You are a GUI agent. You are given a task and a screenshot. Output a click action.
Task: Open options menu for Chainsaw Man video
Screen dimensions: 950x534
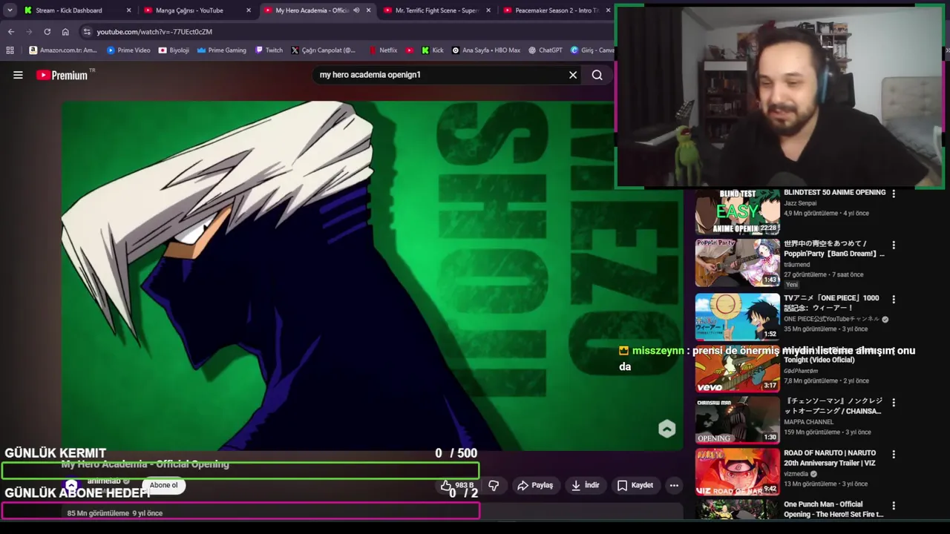tap(894, 402)
